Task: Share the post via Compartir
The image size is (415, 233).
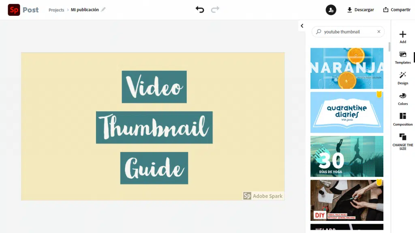Action: coord(397,10)
